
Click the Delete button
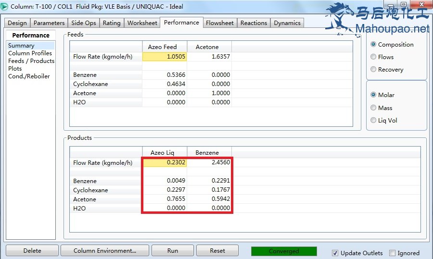pyautogui.click(x=32, y=251)
